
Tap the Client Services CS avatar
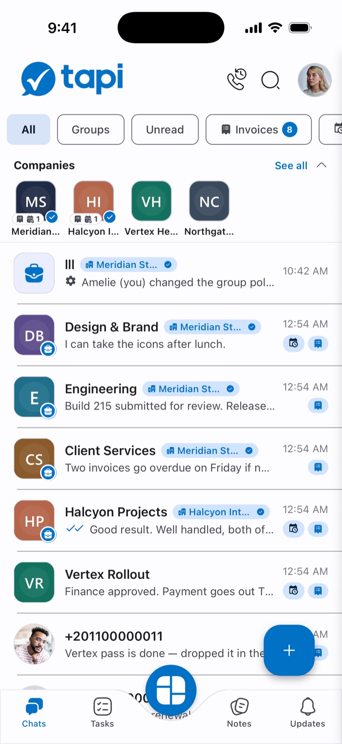pyautogui.click(x=34, y=458)
